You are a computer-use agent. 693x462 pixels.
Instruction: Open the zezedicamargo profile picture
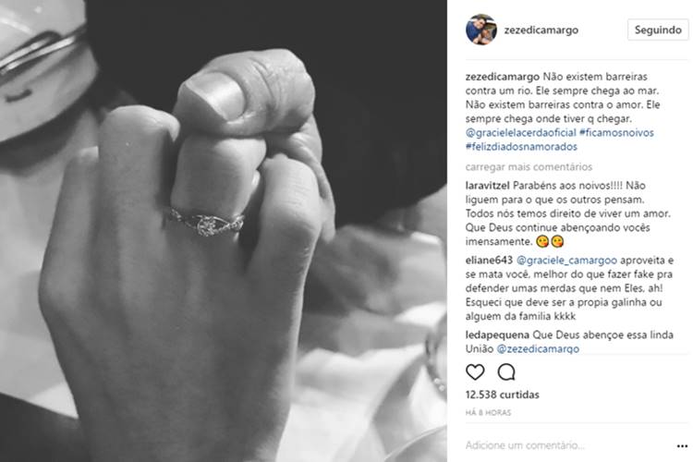click(x=481, y=30)
